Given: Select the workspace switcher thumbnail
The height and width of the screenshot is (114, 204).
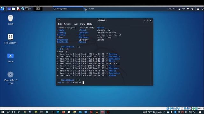Looking at the screenshot, I should [x=38, y=9].
